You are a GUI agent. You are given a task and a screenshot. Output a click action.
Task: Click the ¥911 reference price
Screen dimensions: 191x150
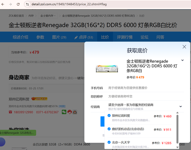click(x=167, y=130)
